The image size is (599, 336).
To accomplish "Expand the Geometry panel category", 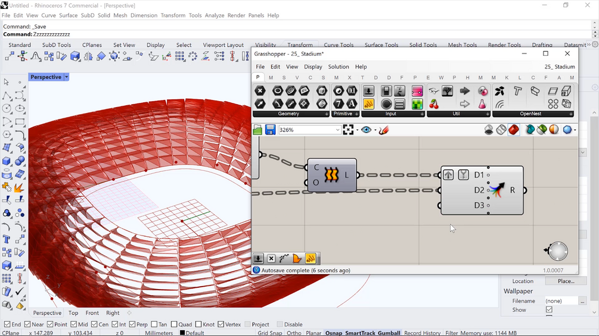I will point(327,114).
